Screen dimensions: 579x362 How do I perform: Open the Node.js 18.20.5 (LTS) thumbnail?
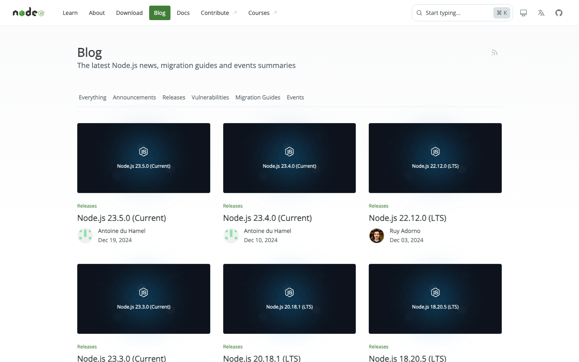click(x=435, y=299)
